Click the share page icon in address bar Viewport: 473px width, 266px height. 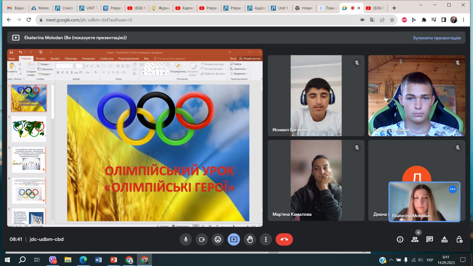tap(382, 20)
